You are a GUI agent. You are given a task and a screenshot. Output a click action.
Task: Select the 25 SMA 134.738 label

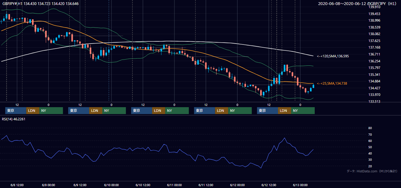332,83
